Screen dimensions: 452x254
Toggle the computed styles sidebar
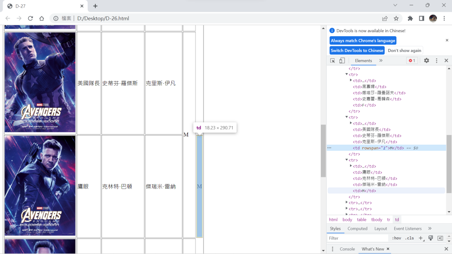pos(440,238)
